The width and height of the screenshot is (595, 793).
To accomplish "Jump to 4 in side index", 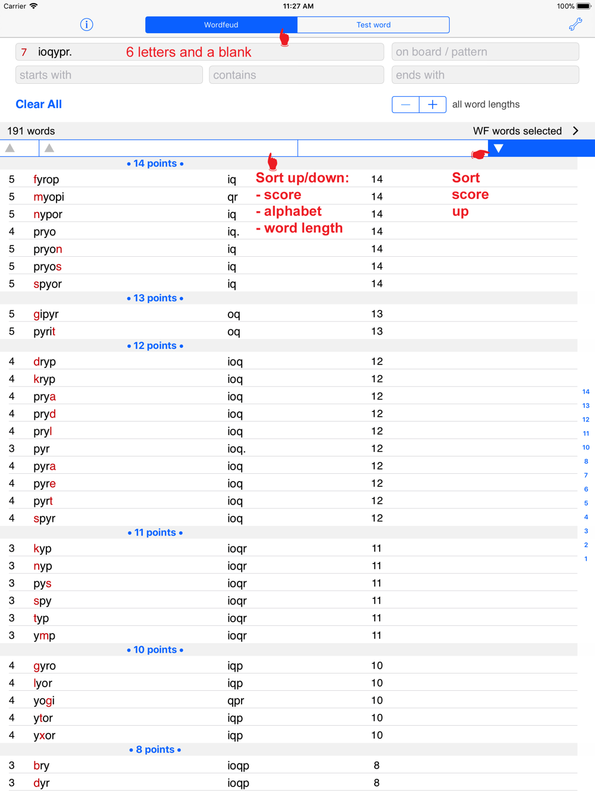I will [586, 517].
